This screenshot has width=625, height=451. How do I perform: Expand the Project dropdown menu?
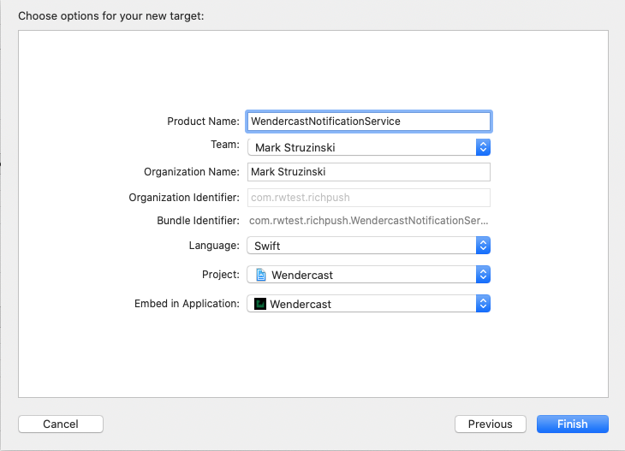361,275
